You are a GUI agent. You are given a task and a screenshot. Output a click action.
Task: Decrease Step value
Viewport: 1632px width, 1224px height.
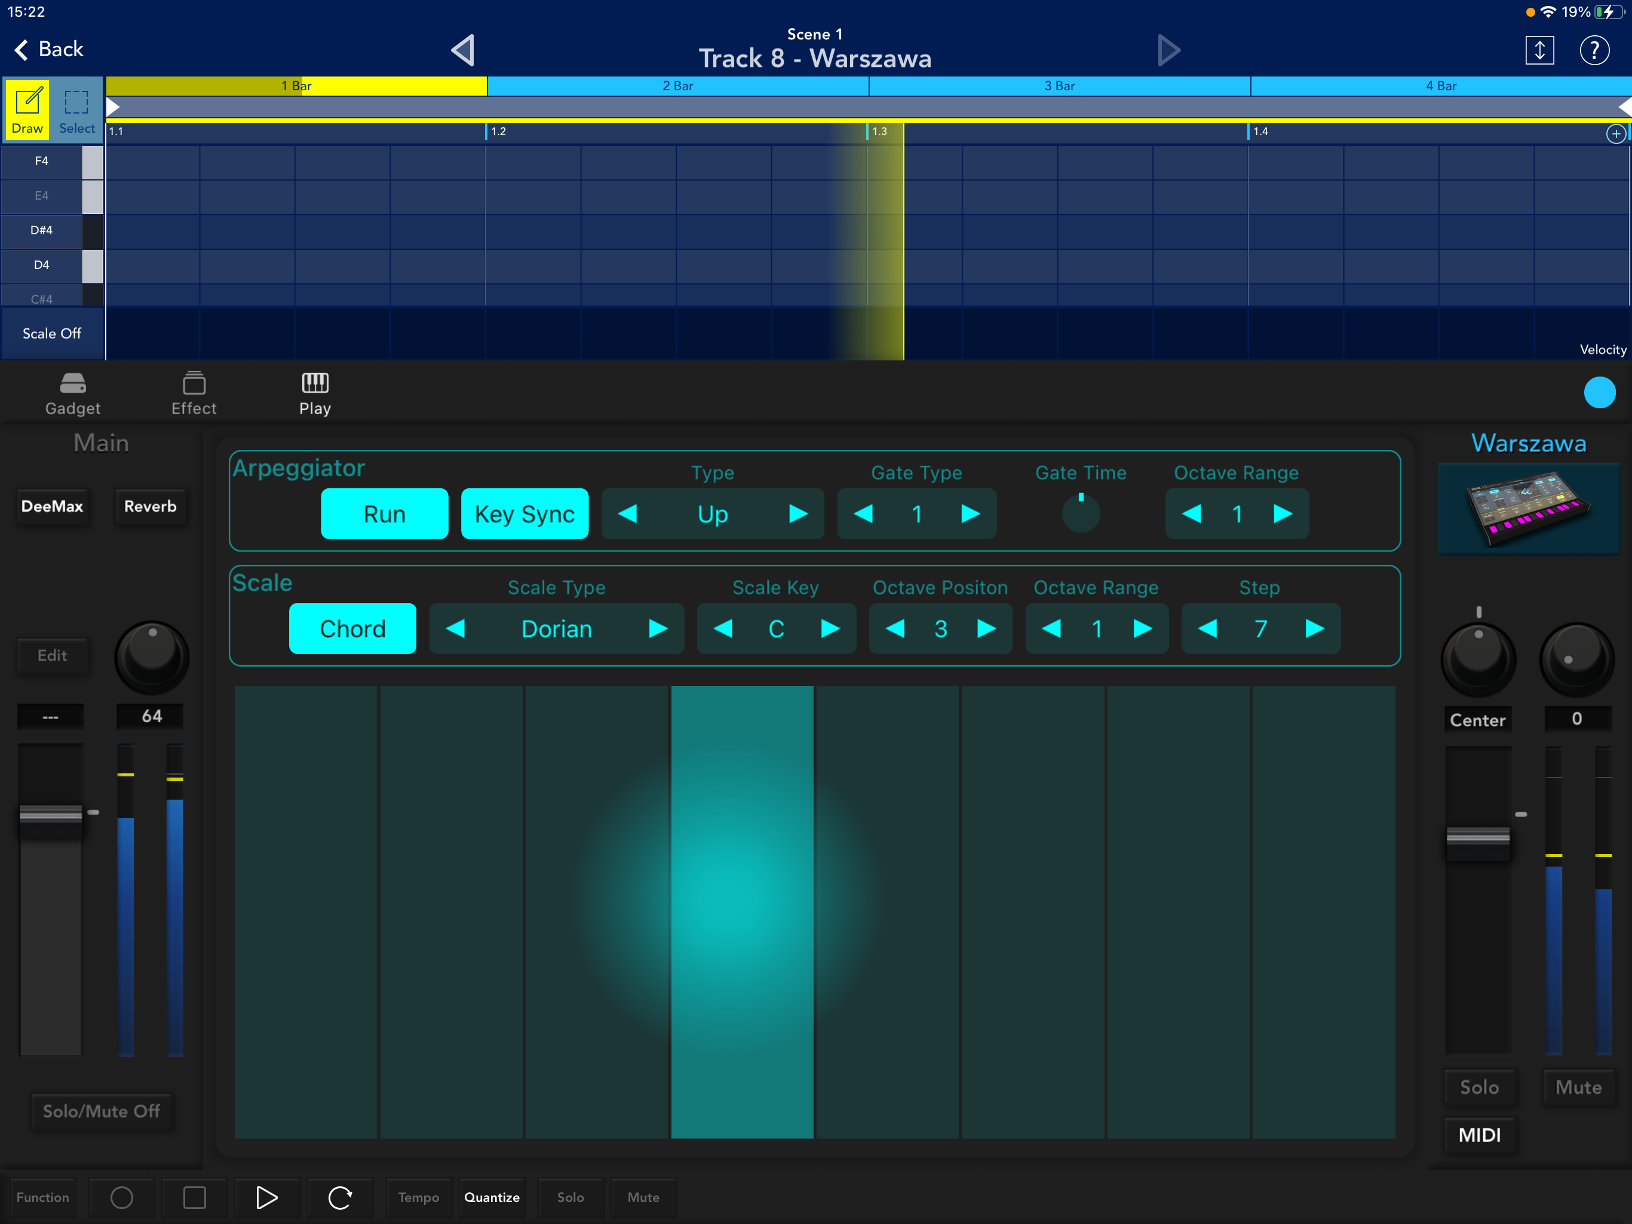[1208, 628]
